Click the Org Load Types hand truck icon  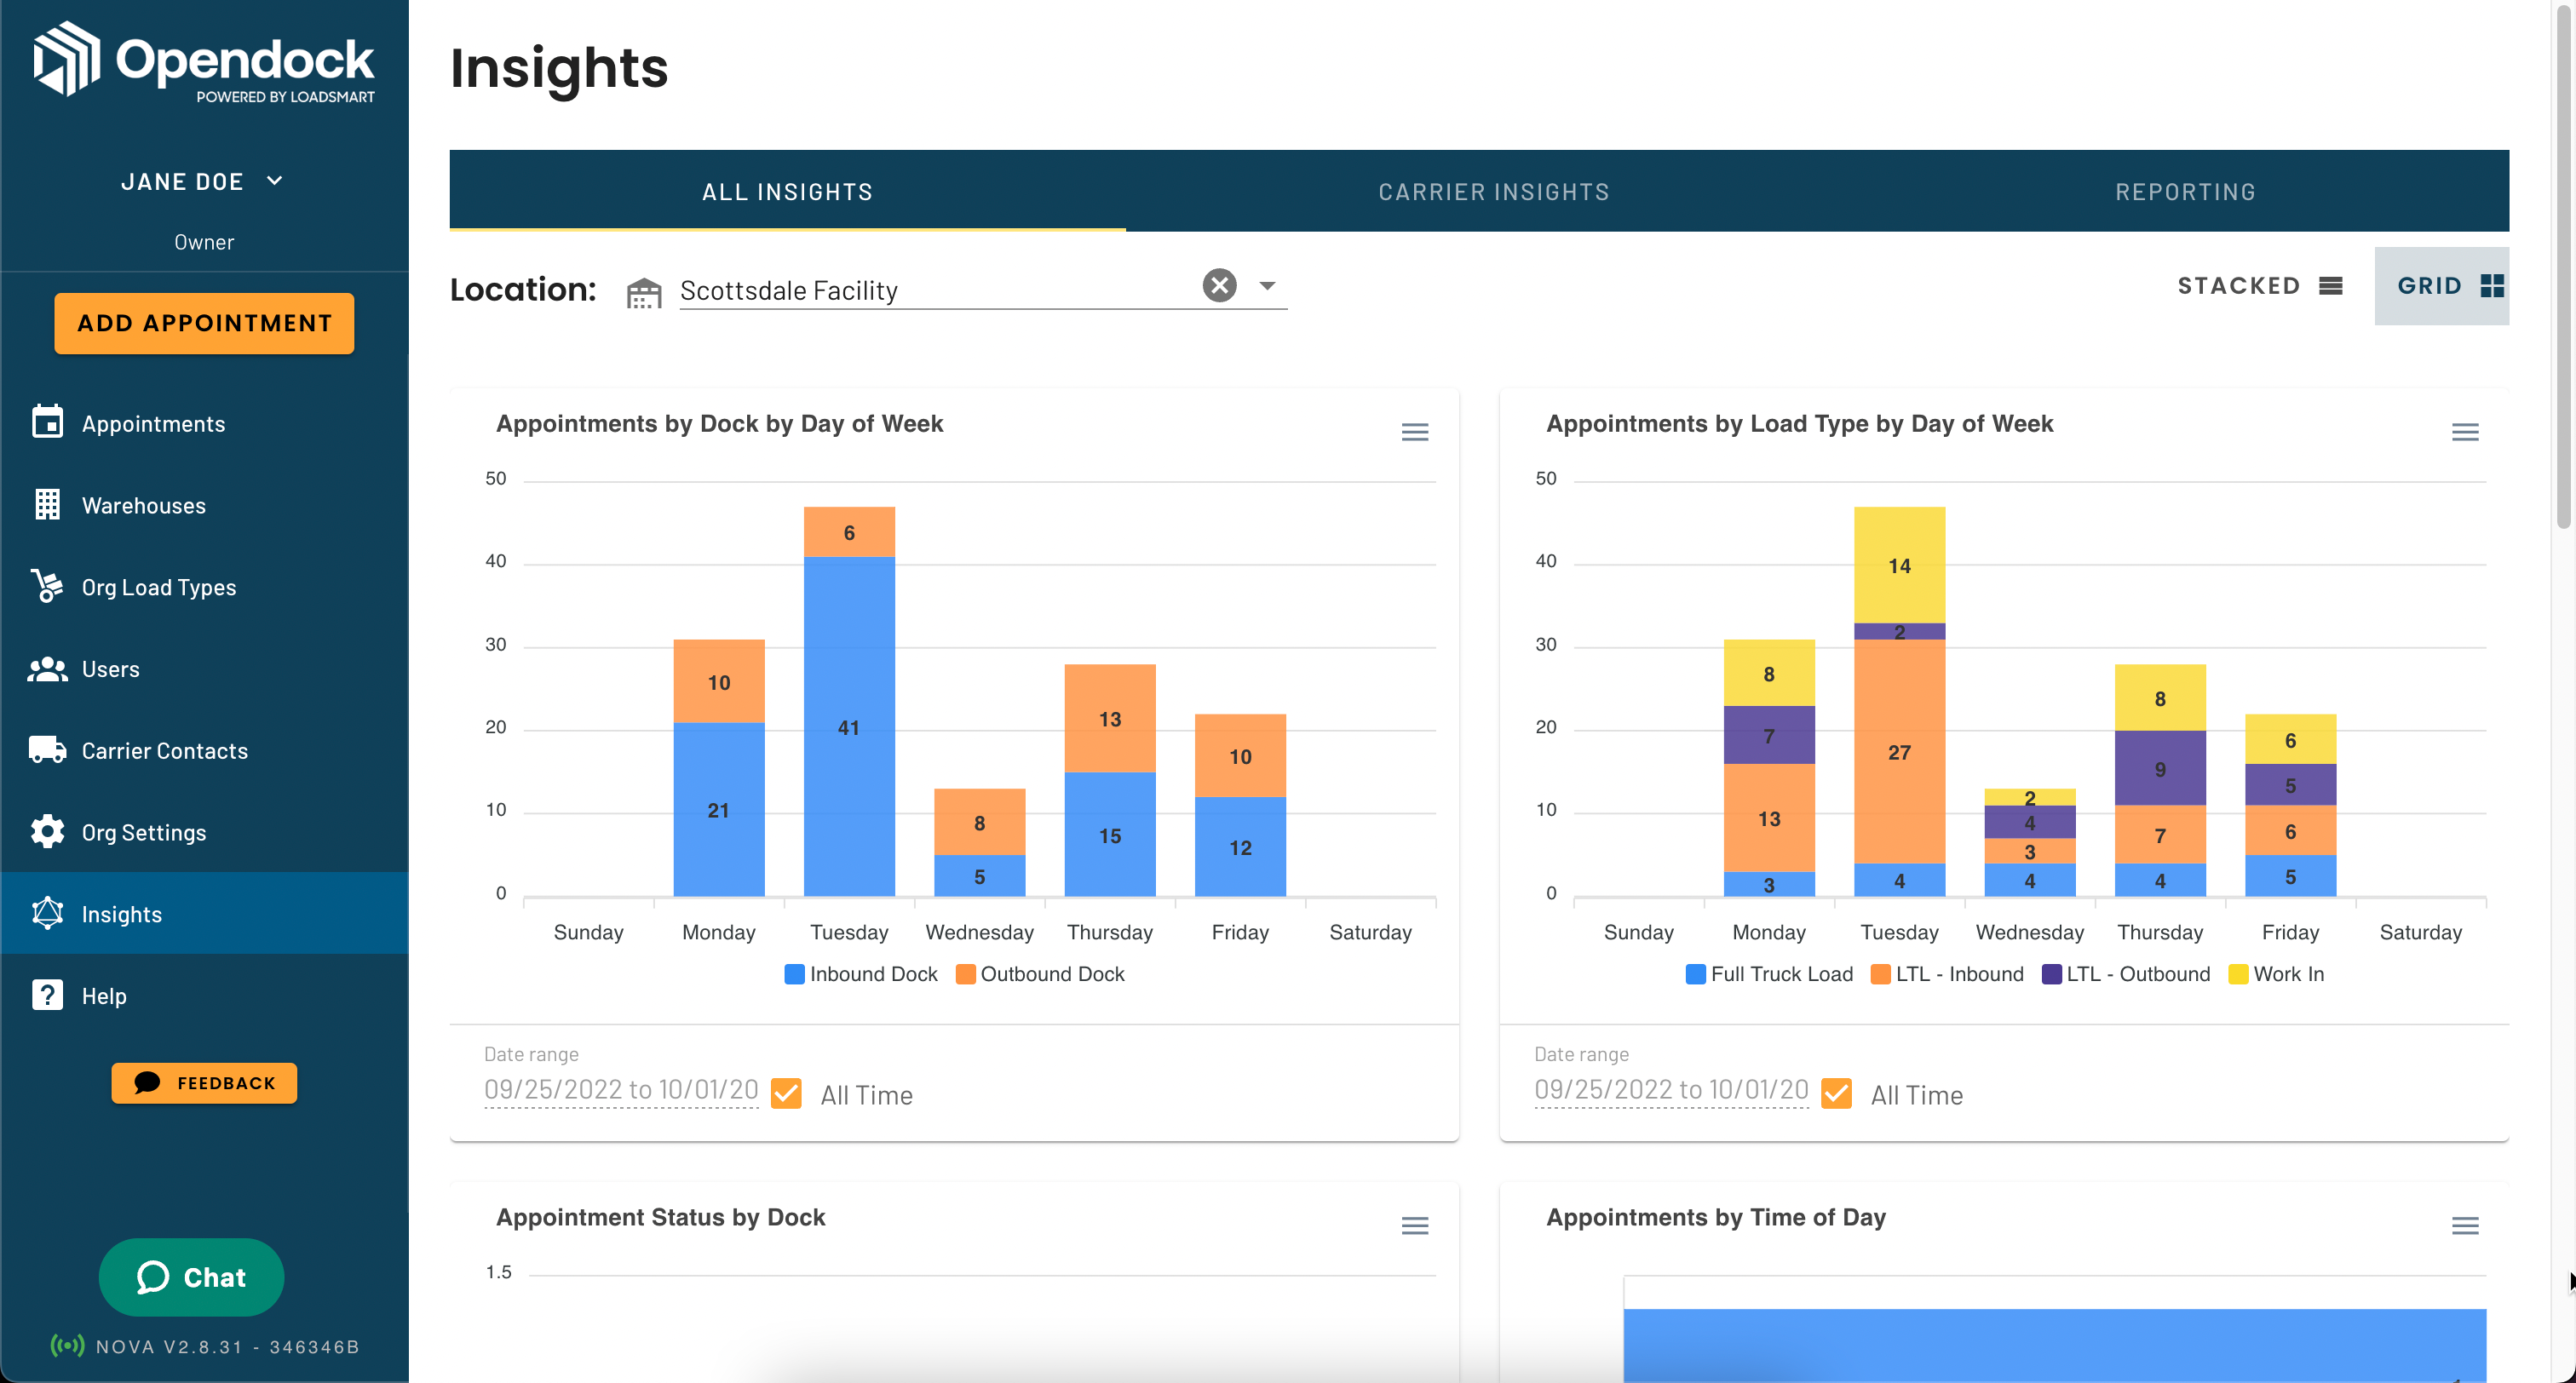[x=47, y=586]
